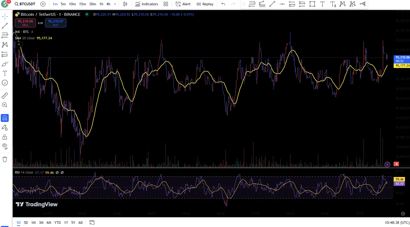Toggle Magnet mode off
Screen dimensions: 410x227
(x=5, y=118)
